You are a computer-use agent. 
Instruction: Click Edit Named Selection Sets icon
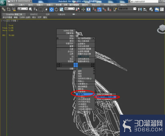coord(115,9)
